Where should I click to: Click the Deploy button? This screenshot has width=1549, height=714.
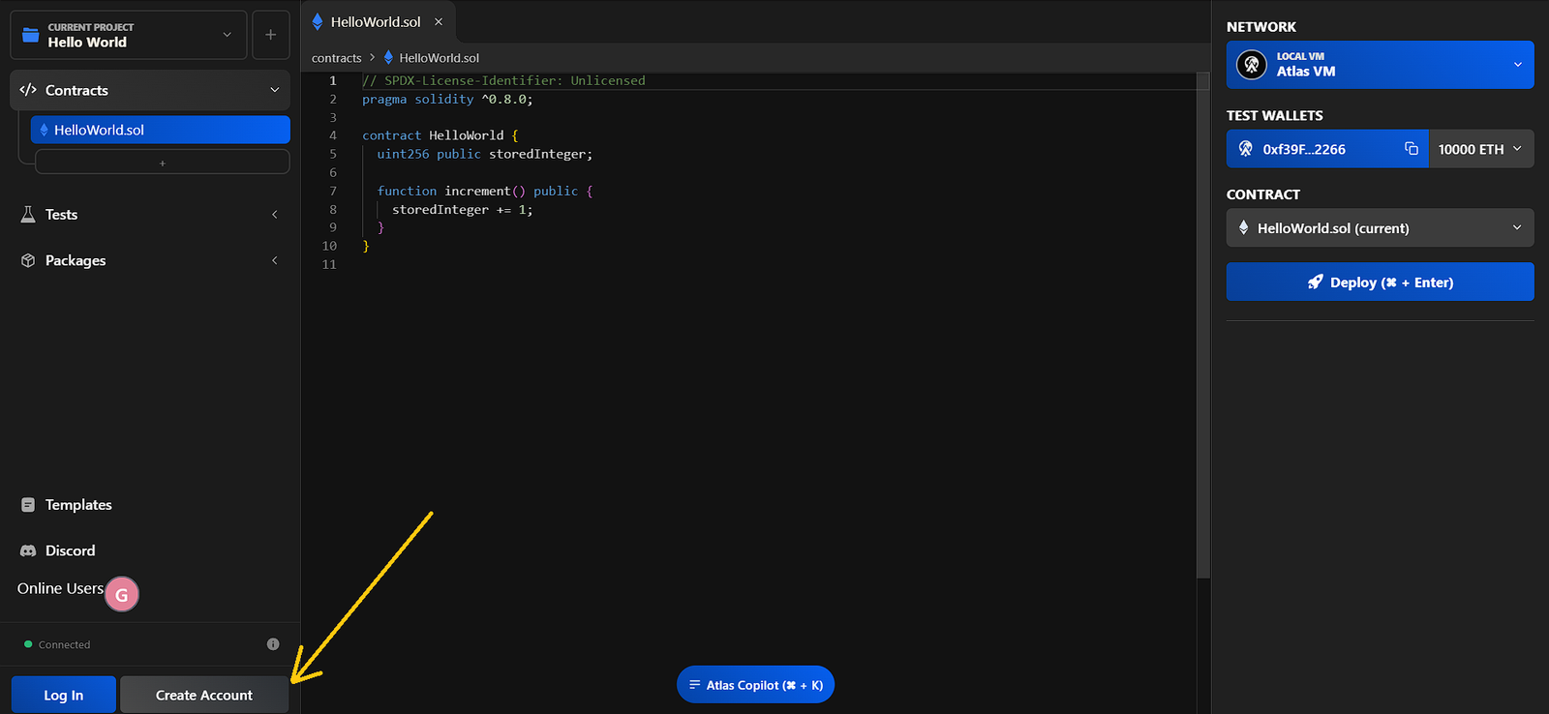click(1381, 283)
